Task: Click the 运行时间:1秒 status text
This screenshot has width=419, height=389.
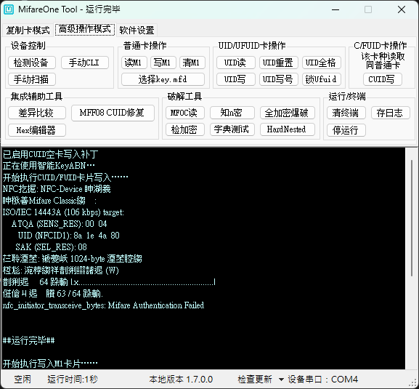Action: pyautogui.click(x=73, y=380)
